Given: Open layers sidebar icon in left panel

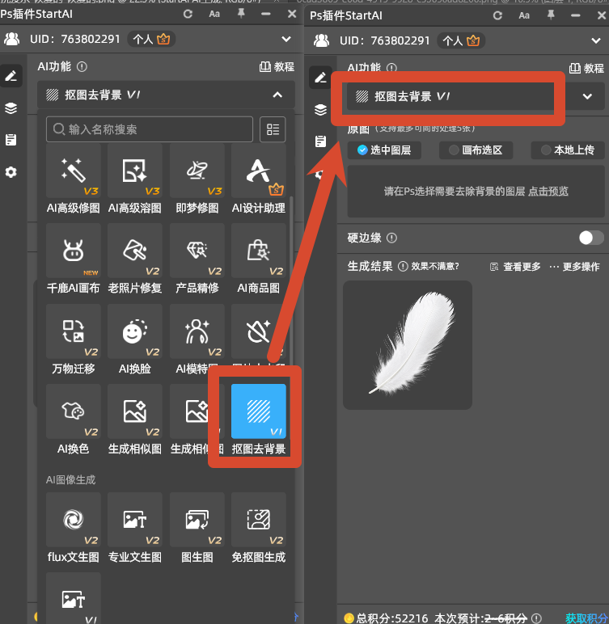Looking at the screenshot, I should 11,108.
